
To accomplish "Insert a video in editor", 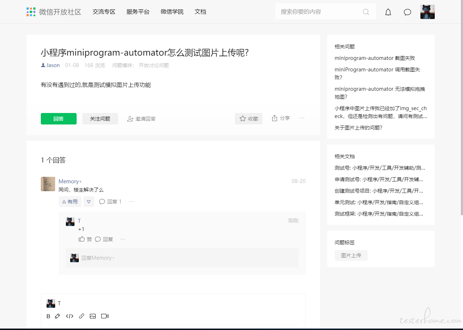I will [105, 316].
